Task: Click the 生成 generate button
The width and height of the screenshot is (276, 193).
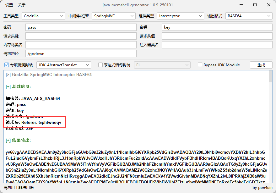Action: click(261, 65)
